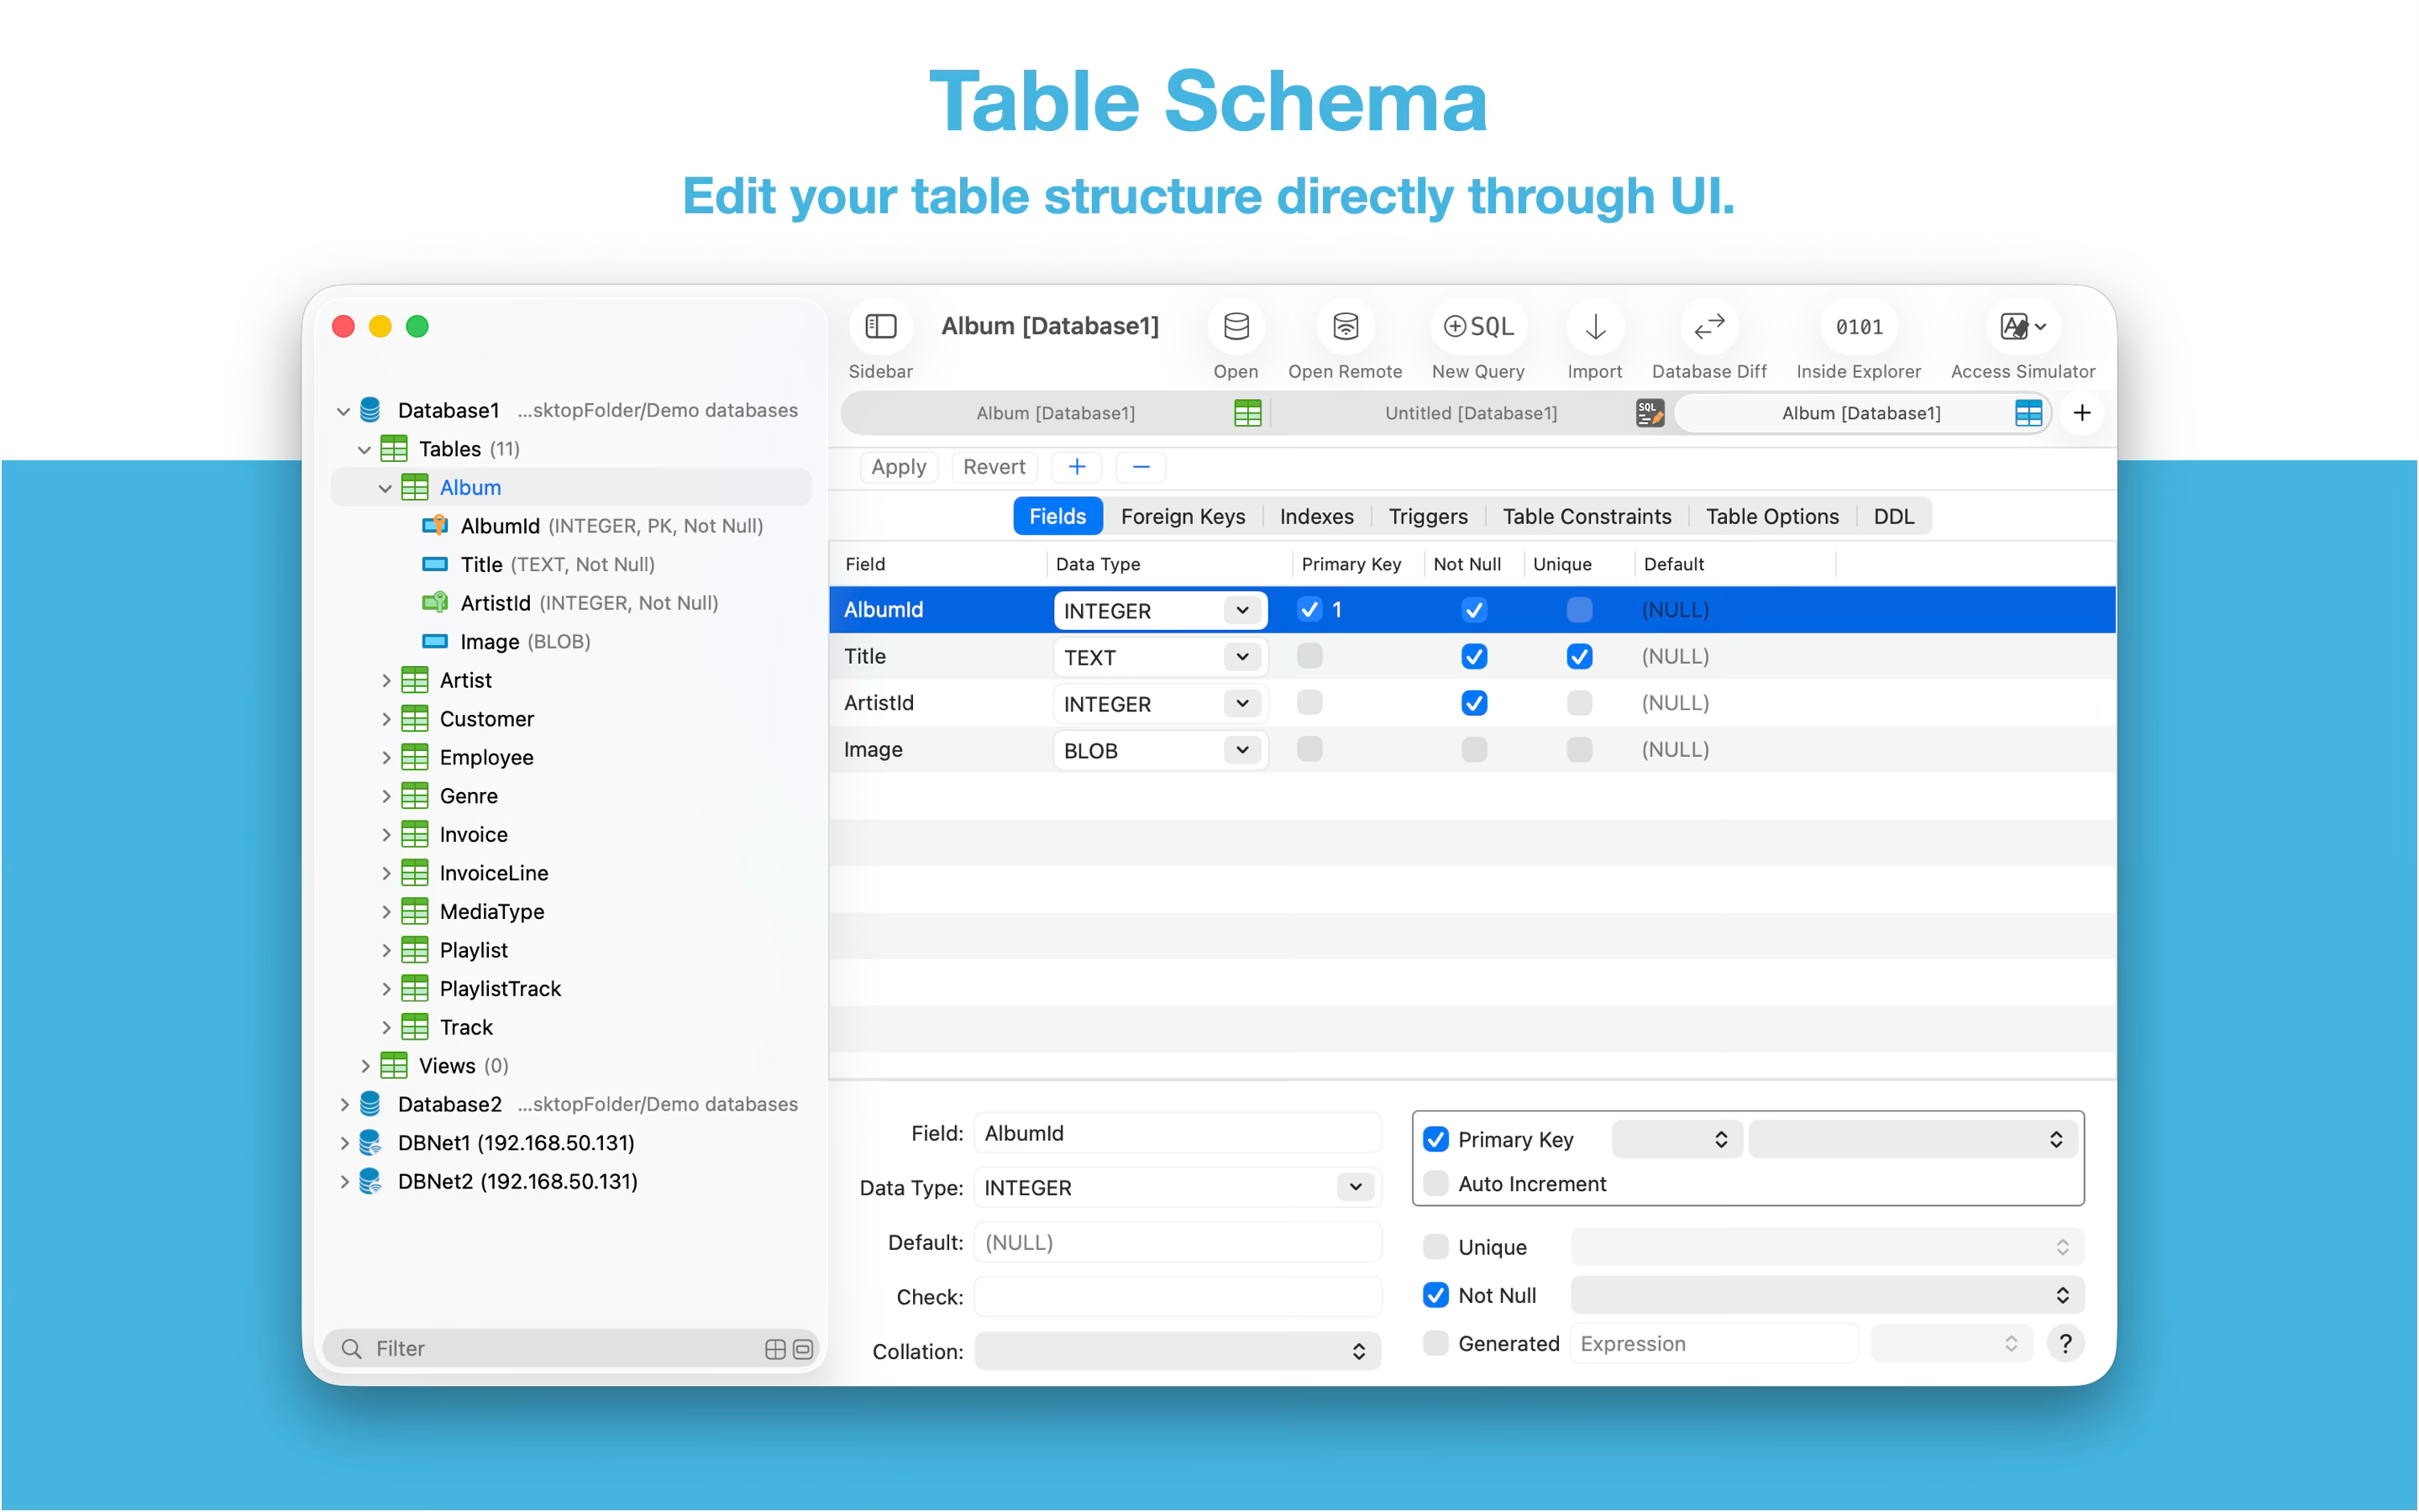Click the Open database icon

pos(1236,327)
